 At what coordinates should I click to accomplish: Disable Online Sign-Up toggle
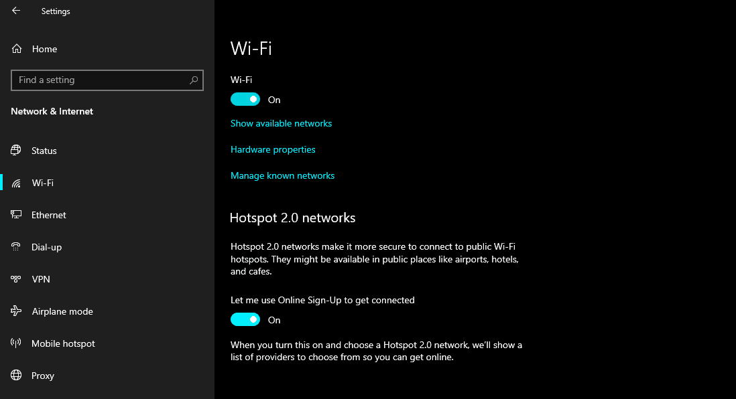coord(245,319)
